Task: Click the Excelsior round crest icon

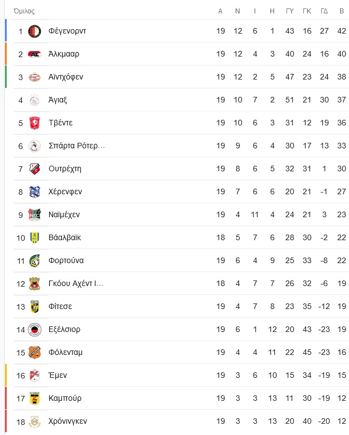Action: [35, 330]
